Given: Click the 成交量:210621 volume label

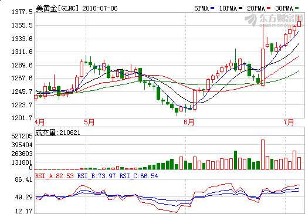Looking at the screenshot, I should [57, 133].
